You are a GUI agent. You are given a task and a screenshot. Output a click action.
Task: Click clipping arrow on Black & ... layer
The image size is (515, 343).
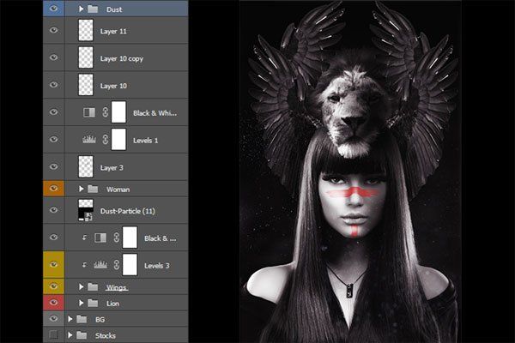pyautogui.click(x=84, y=238)
